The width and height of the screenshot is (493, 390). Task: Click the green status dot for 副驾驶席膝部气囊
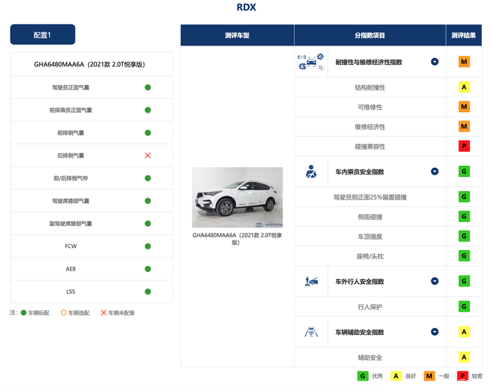[x=148, y=224]
